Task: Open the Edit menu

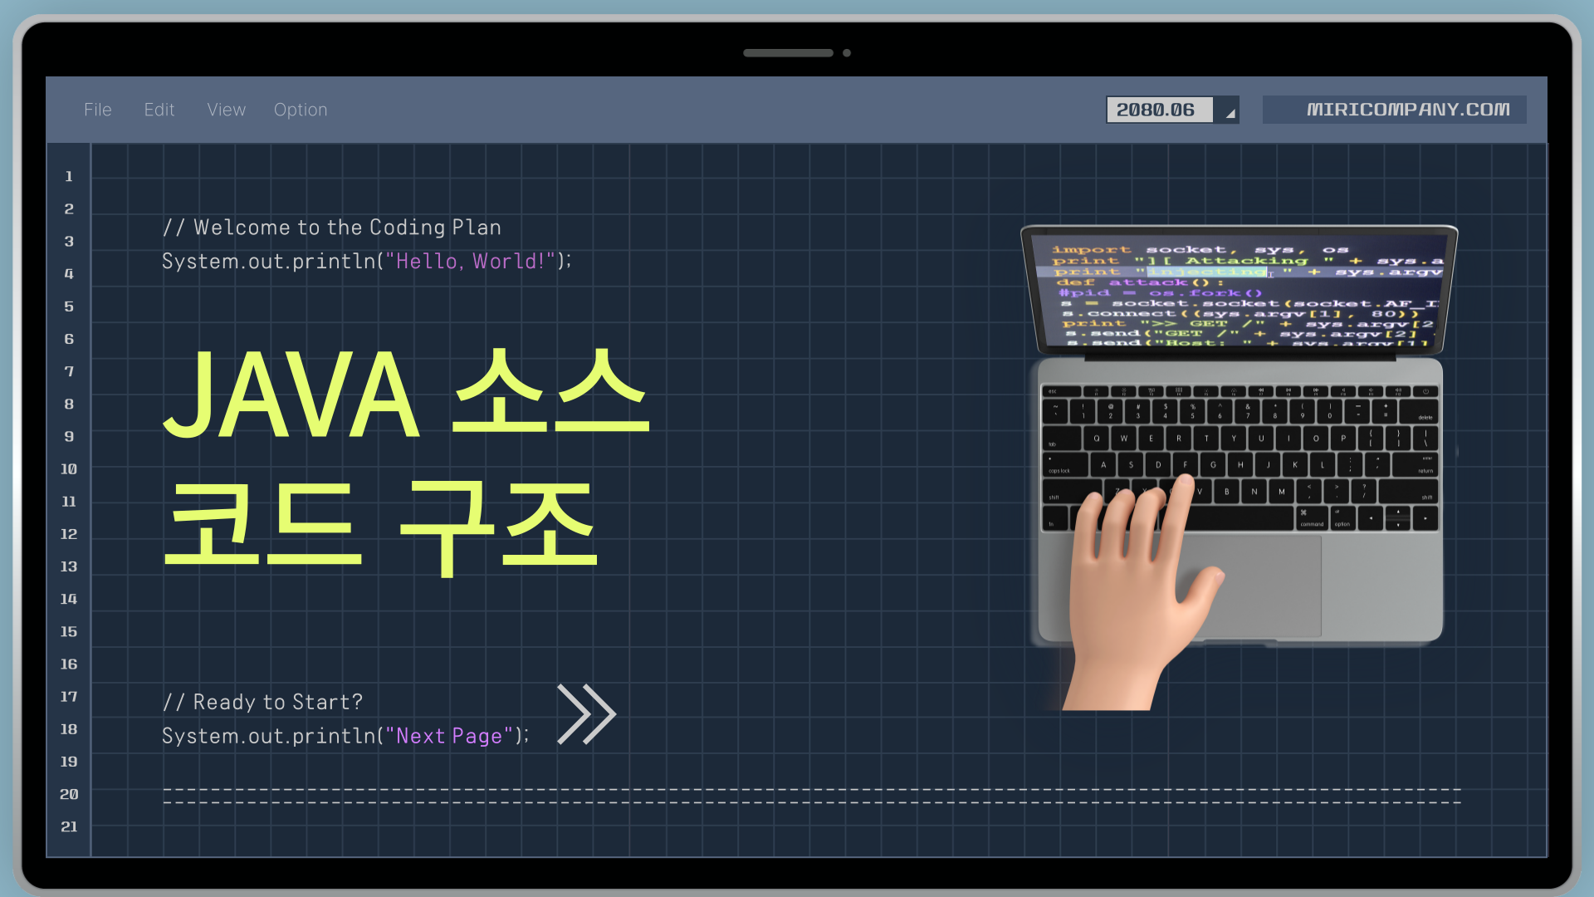Action: [159, 110]
